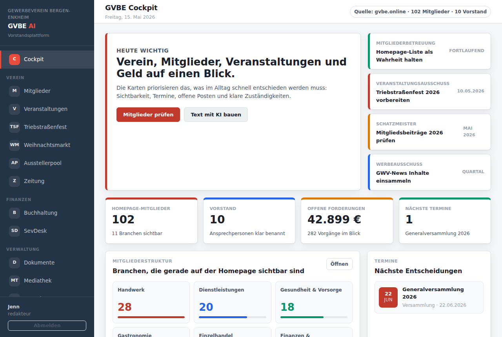
Task: Click the D Dokumente icon
Action: 15,263
